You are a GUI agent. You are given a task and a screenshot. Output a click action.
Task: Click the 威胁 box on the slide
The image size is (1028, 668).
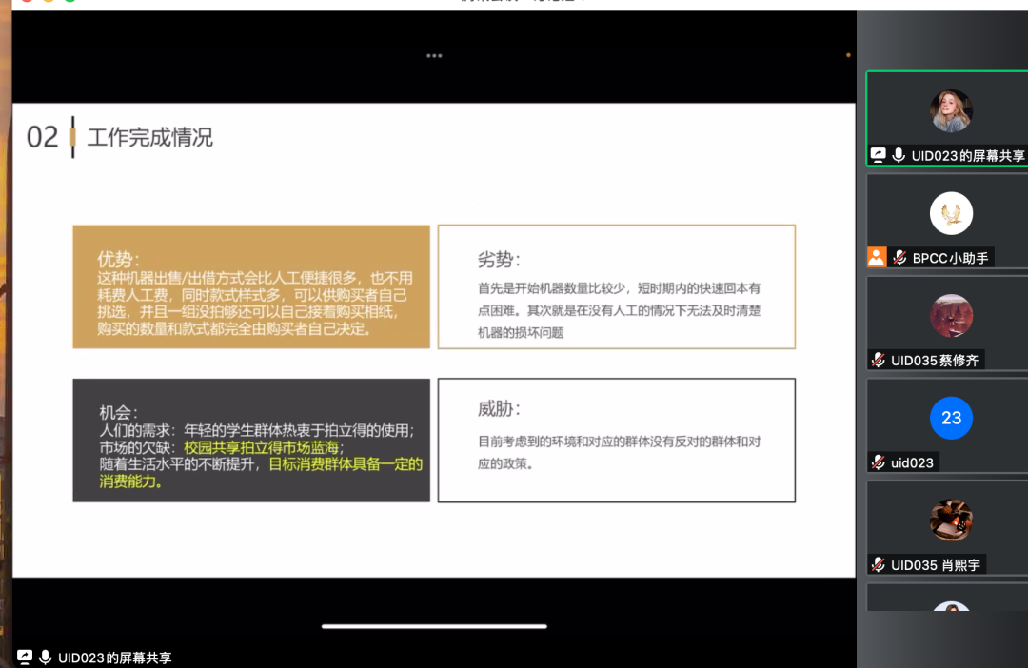click(616, 440)
